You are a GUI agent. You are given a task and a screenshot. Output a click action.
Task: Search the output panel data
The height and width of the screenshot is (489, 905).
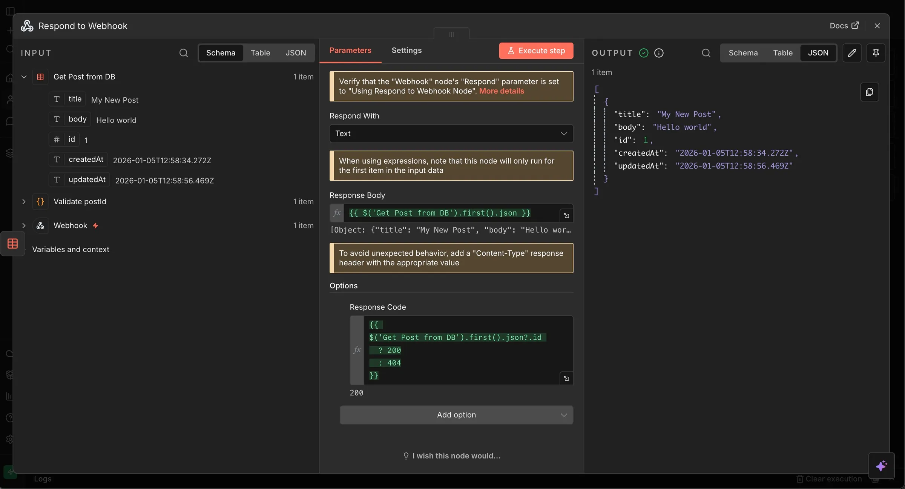click(706, 53)
